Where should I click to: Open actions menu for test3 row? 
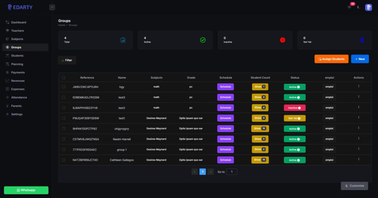click(358, 96)
